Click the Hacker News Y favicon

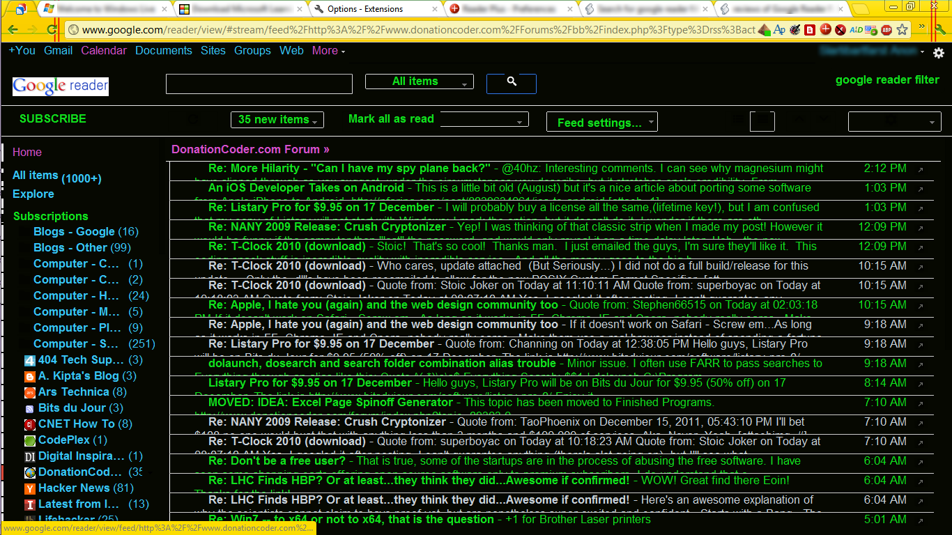(29, 489)
